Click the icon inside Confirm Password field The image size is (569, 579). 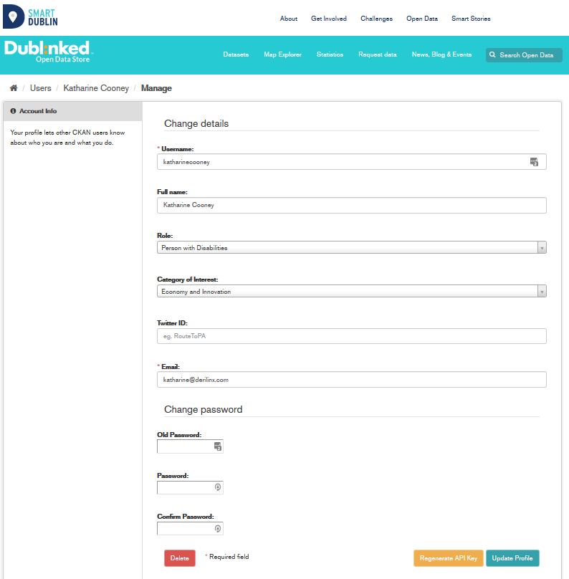pos(218,529)
